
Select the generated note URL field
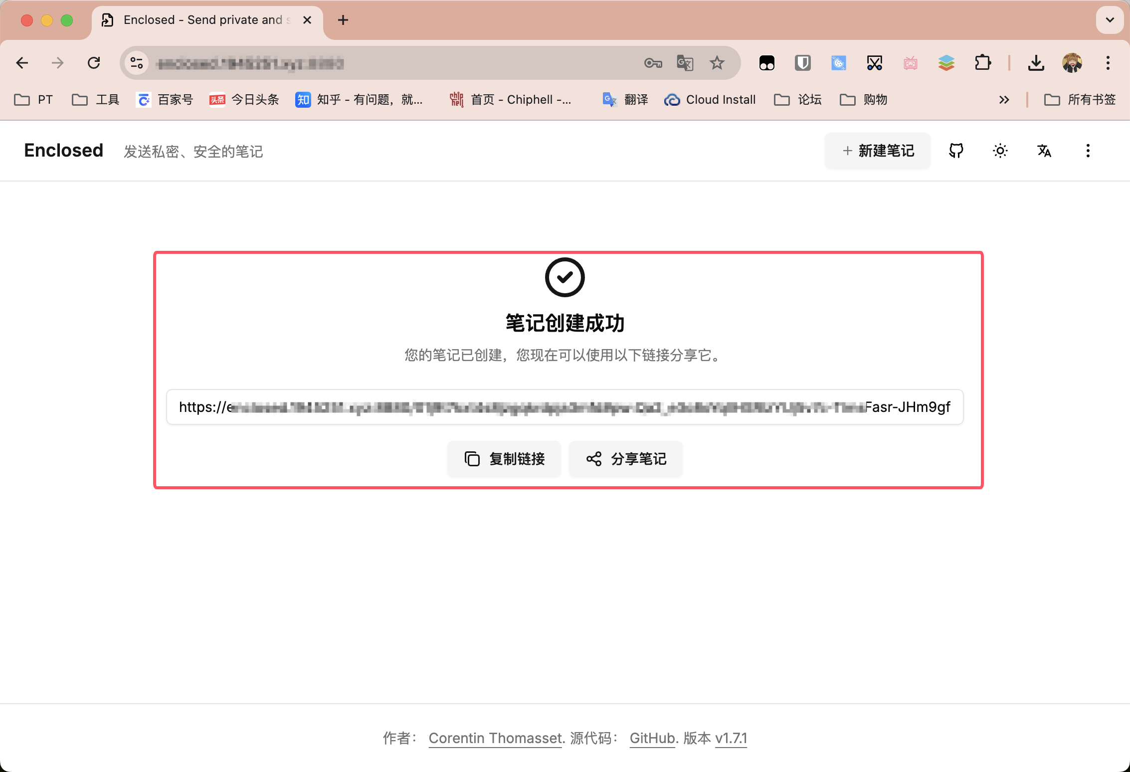pyautogui.click(x=565, y=407)
